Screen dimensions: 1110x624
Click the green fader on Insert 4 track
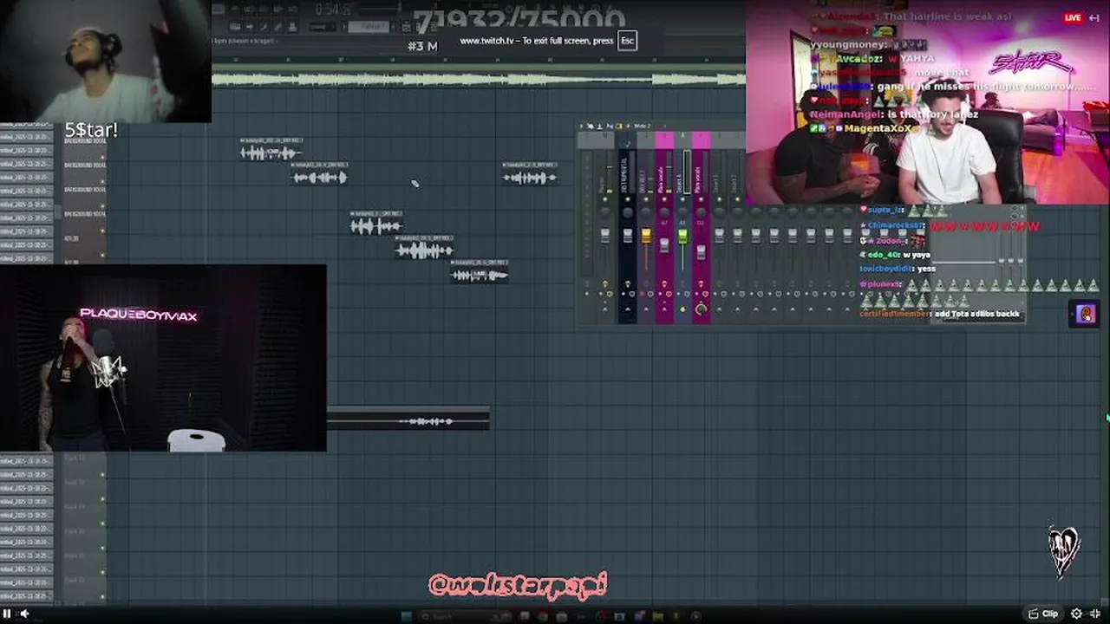[682, 237]
